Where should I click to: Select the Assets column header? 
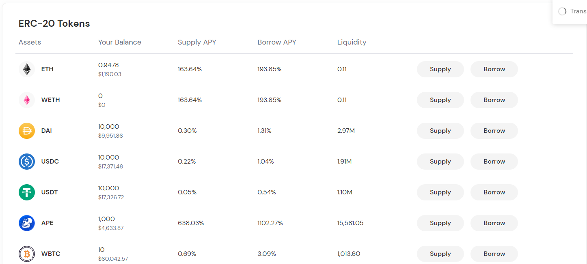pyautogui.click(x=30, y=42)
